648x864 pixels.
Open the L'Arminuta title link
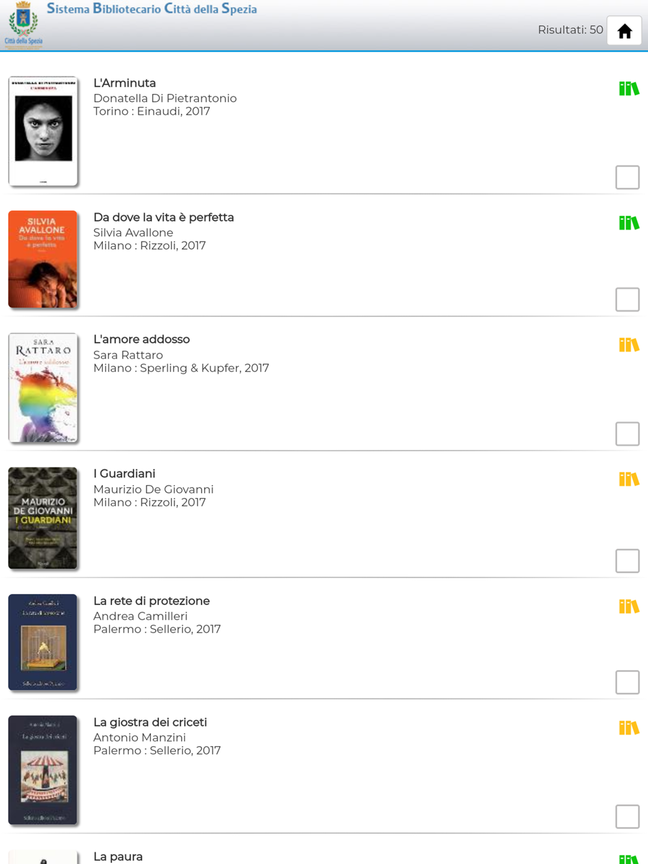point(124,83)
